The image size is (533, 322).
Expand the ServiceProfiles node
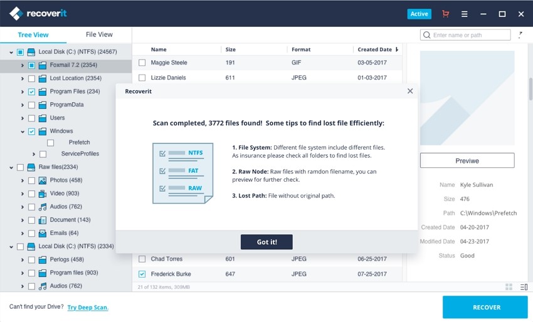(34, 154)
